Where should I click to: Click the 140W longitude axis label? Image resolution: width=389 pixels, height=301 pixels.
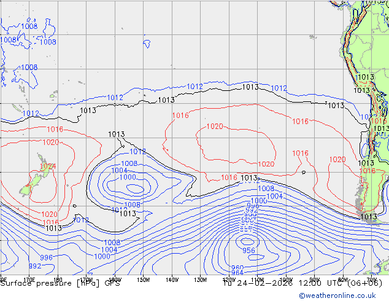172,279
